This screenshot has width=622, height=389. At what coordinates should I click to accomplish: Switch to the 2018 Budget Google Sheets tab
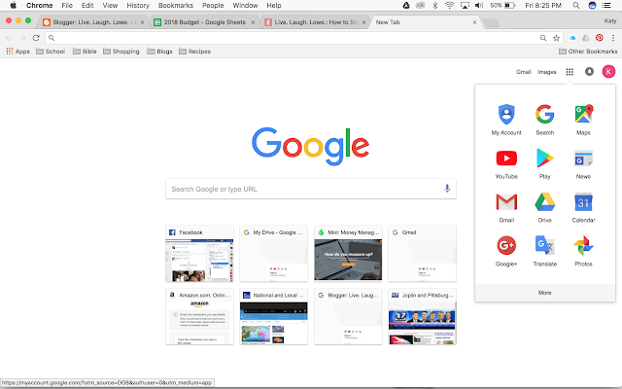[204, 22]
